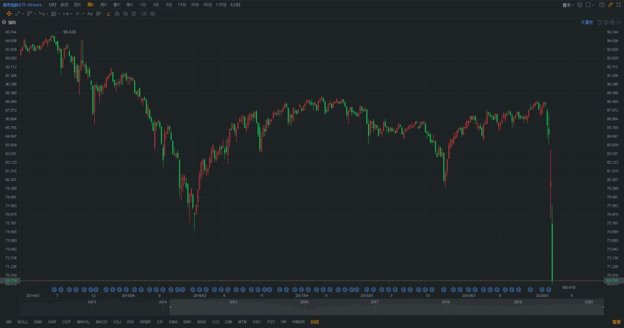The height and width of the screenshot is (328, 624).
Task: Click the fullscreen expand icon at top right
Action: tap(618, 5)
